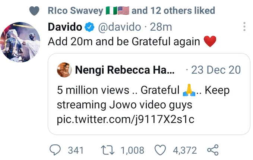Open Nengi Rebecca's quoted tweet name
Image resolution: width=253 pixels, height=160 pixels.
pos(124,70)
